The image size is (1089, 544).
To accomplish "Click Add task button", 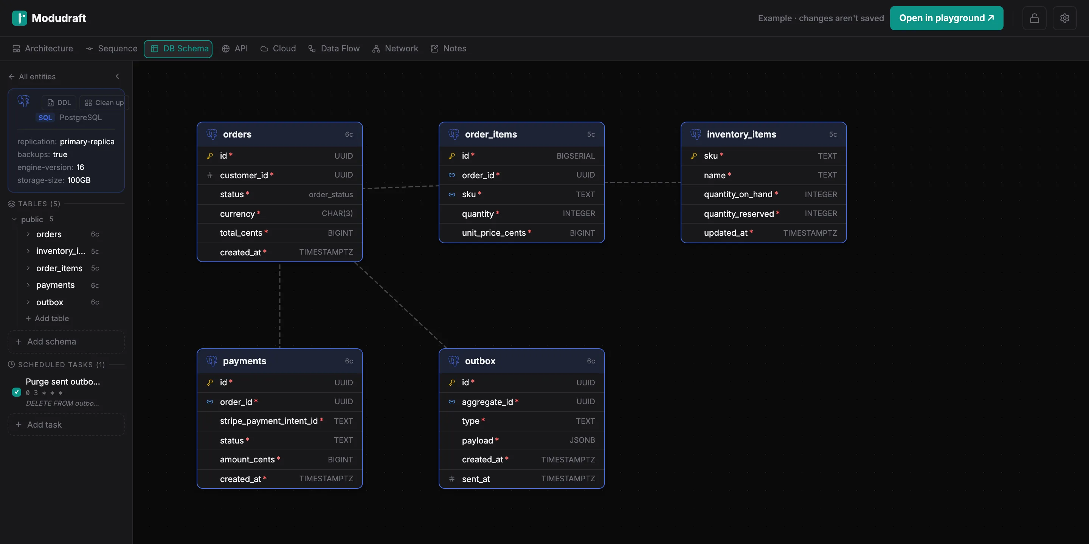I will coord(66,425).
